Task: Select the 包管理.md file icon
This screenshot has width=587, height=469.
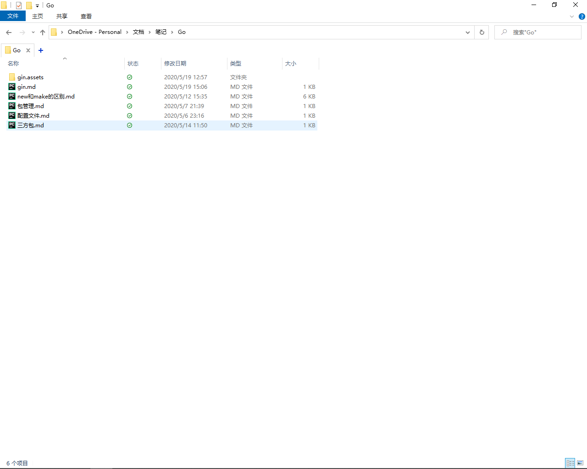Action: point(12,106)
